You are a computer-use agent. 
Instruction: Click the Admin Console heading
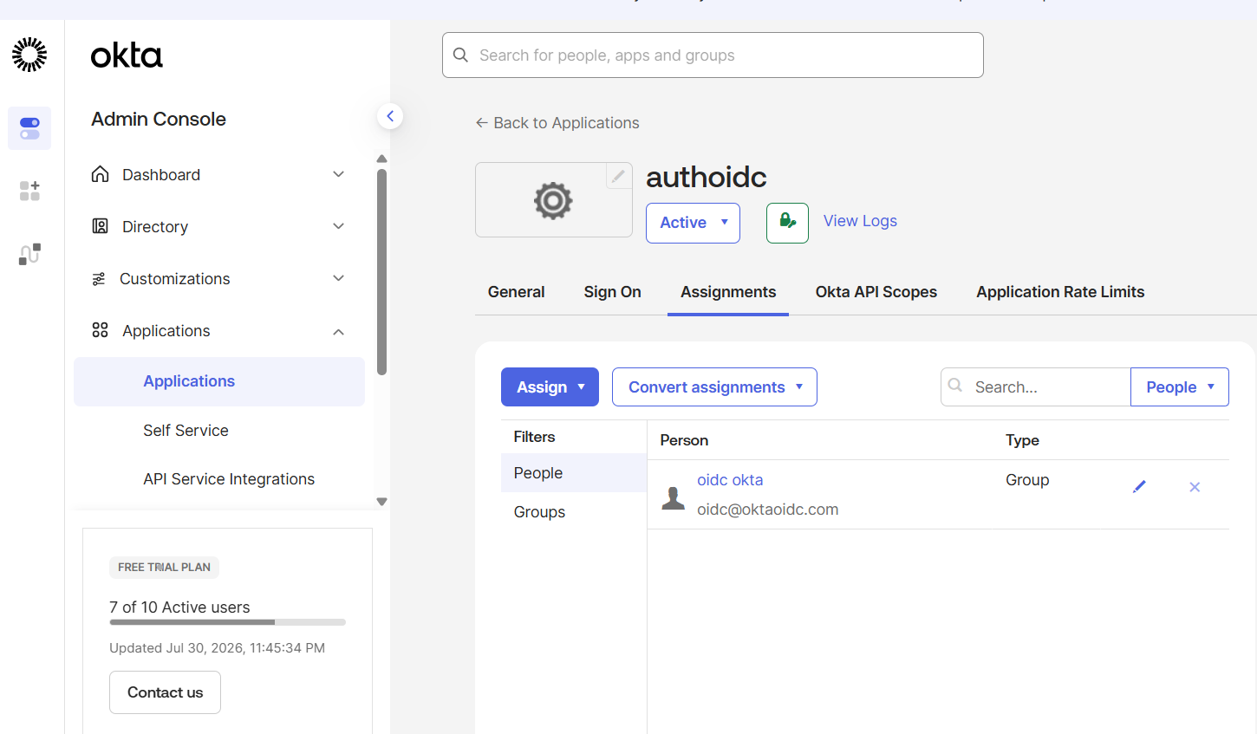coord(159,119)
